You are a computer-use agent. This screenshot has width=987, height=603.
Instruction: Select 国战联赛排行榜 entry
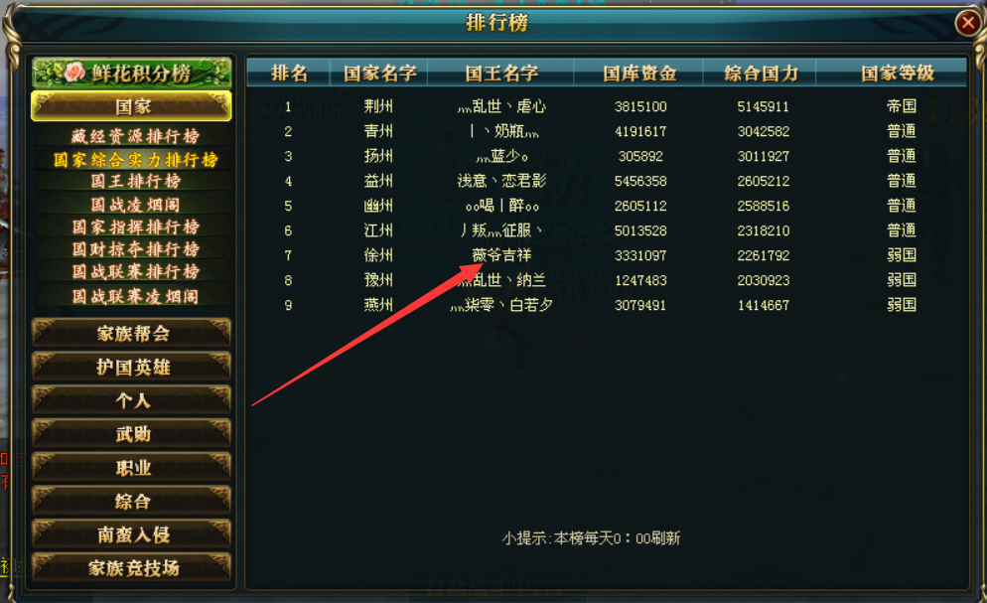pos(135,271)
